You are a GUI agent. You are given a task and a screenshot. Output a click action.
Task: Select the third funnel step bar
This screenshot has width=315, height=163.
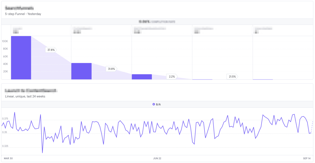click(142, 77)
